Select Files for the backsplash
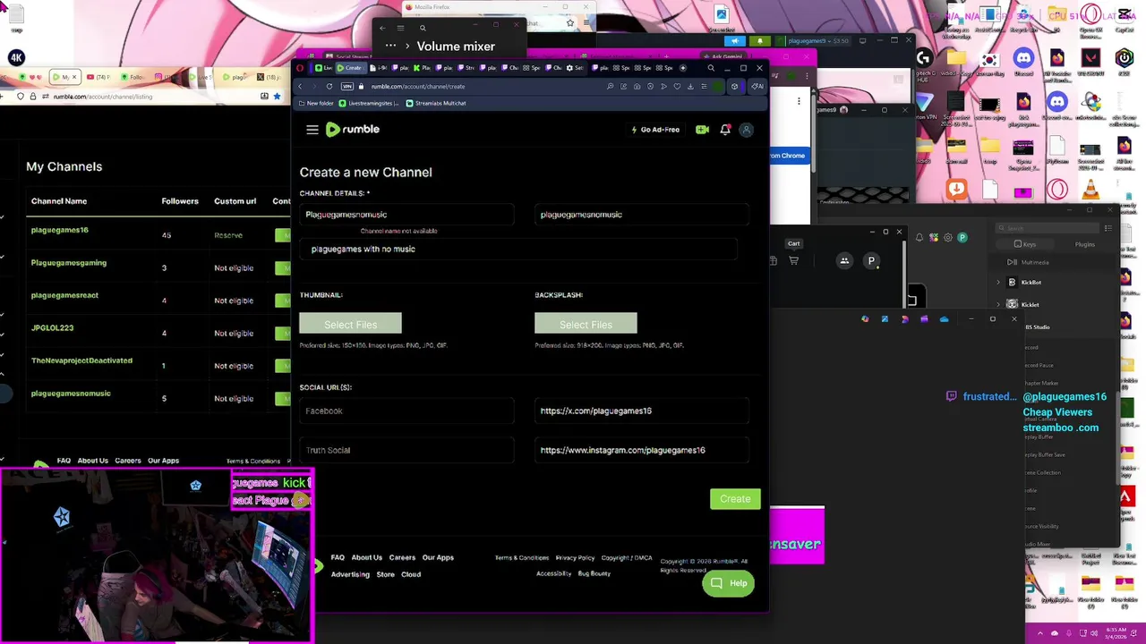The width and height of the screenshot is (1146, 644). click(586, 324)
